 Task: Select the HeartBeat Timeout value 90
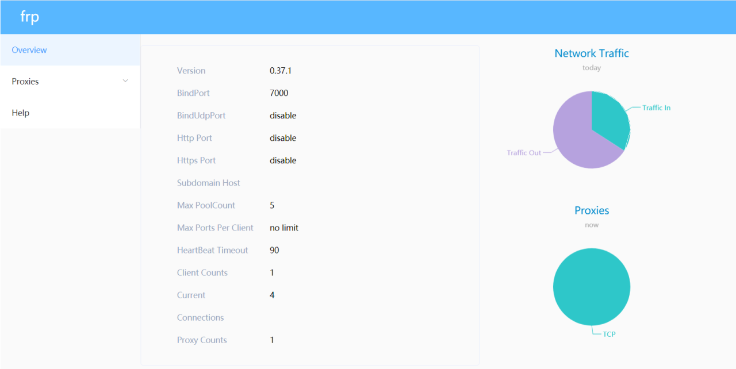pyautogui.click(x=274, y=250)
